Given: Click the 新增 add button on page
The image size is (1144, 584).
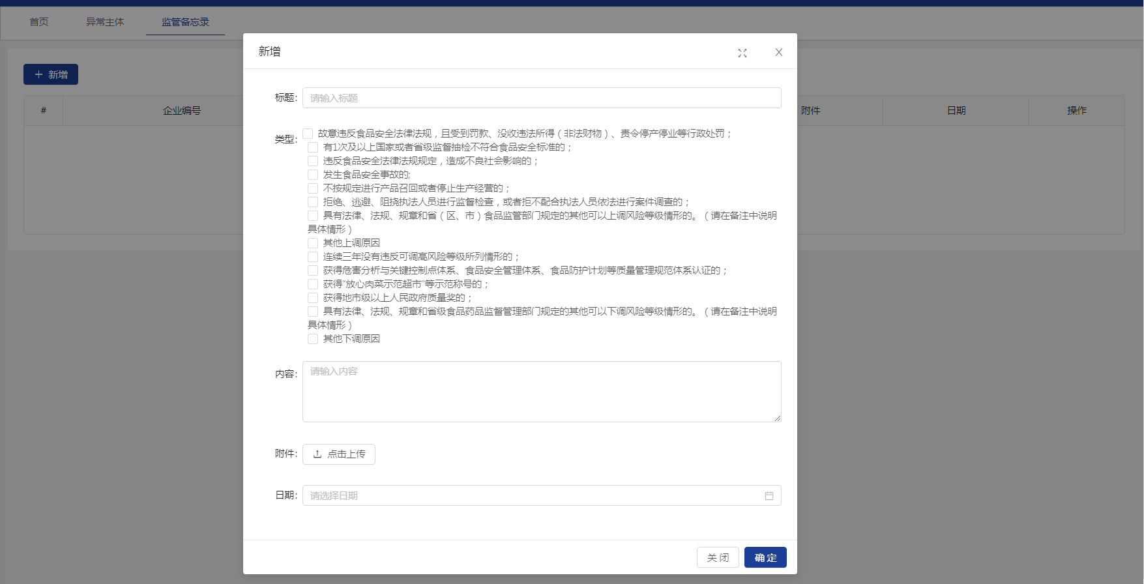Looking at the screenshot, I should [x=51, y=74].
